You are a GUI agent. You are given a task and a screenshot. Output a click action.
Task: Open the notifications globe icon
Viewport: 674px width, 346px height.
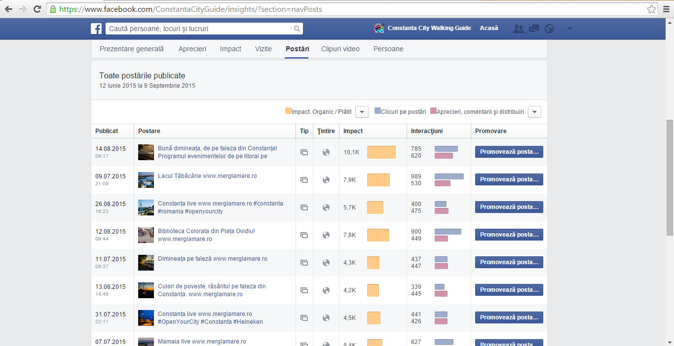pos(550,29)
